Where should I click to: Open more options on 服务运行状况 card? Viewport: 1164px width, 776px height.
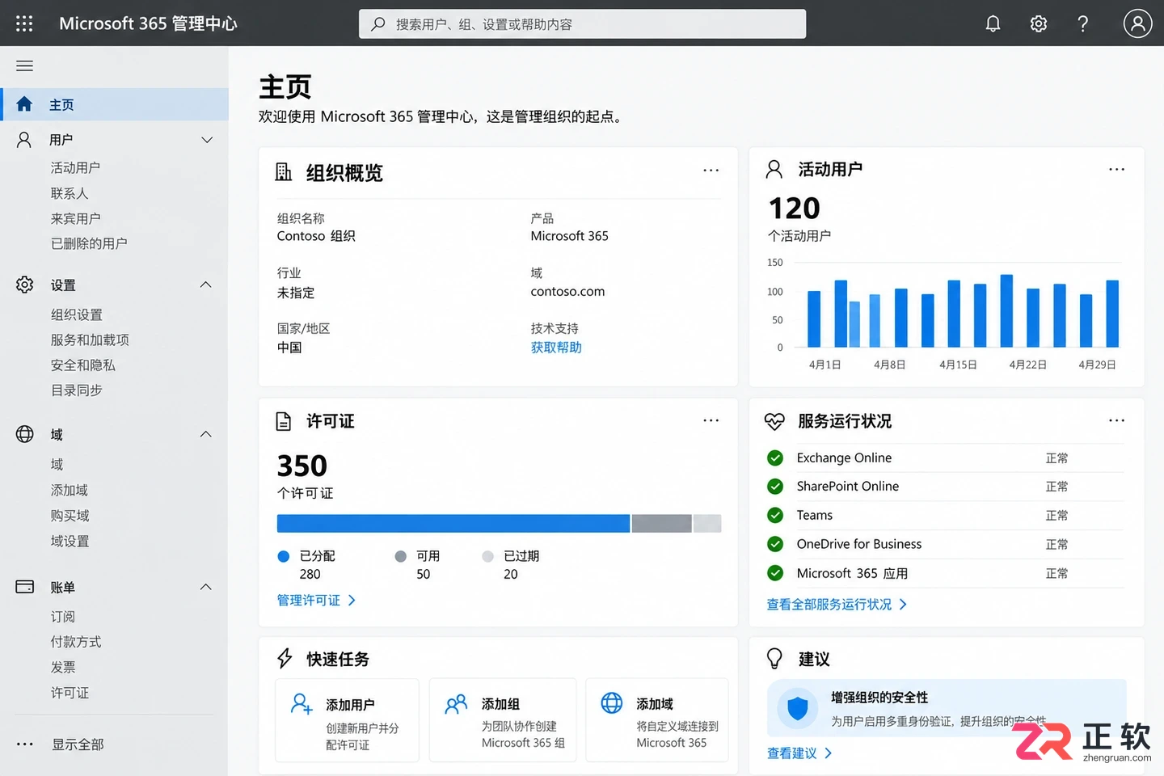pyautogui.click(x=1116, y=420)
